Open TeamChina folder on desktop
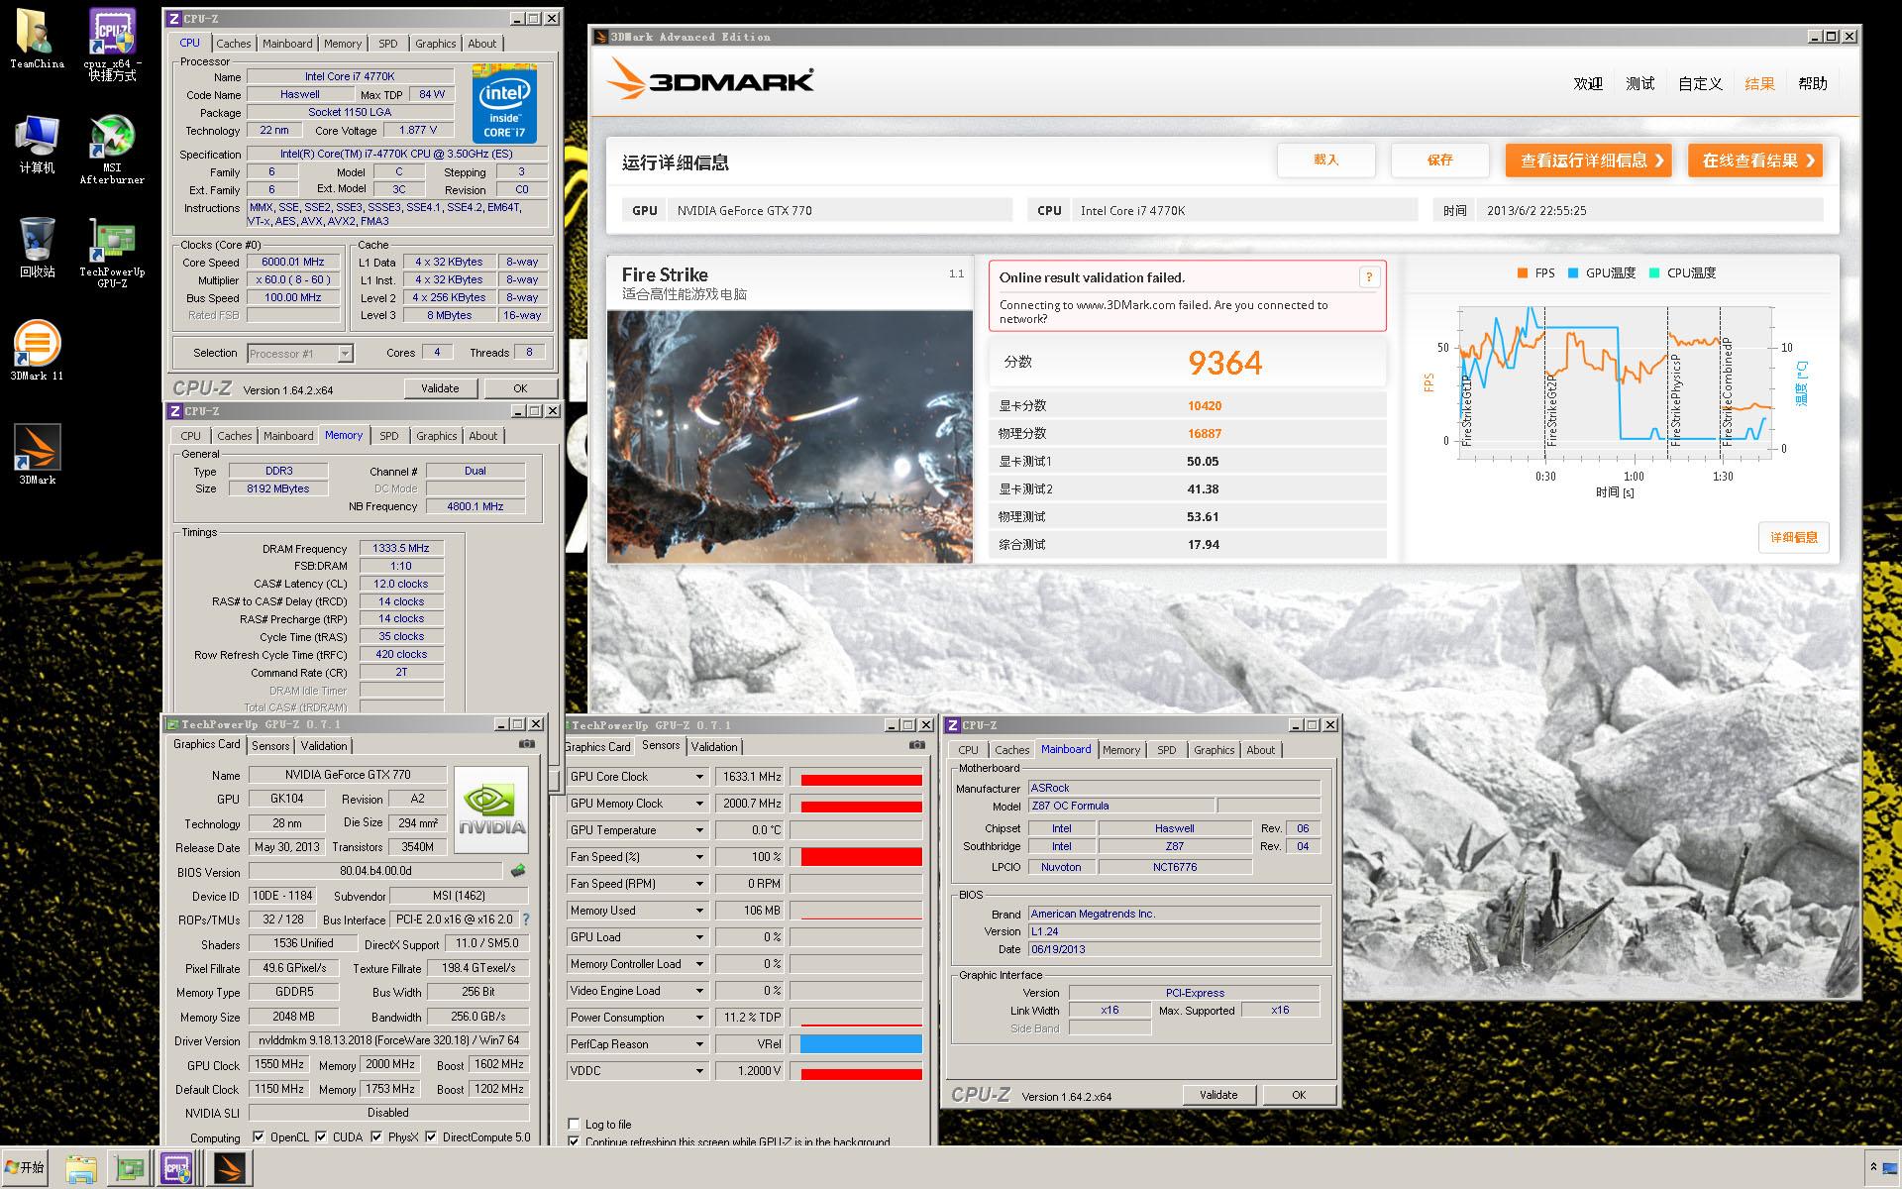 37,39
